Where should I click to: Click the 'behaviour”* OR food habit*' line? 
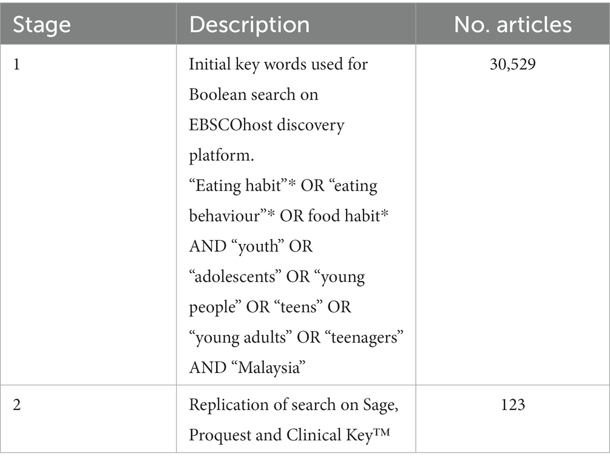click(289, 216)
